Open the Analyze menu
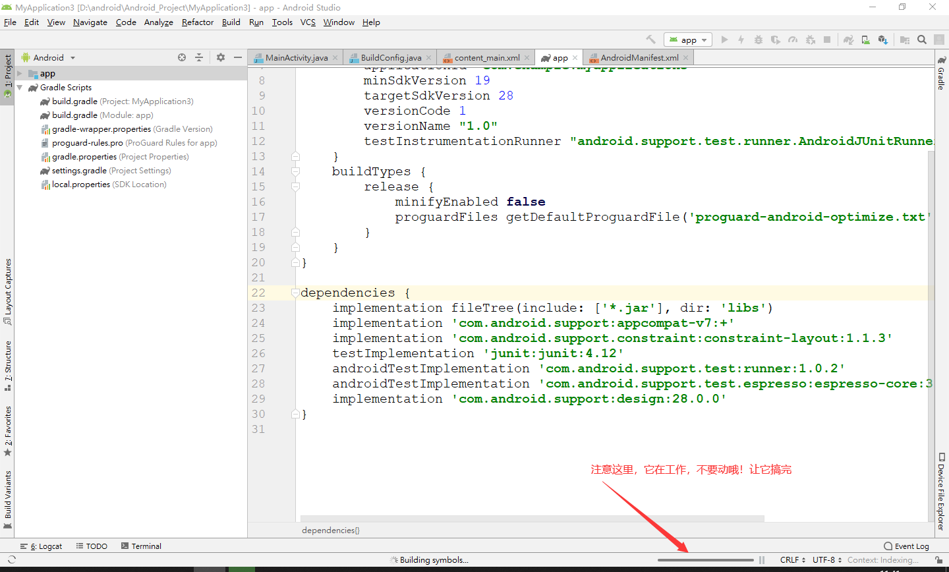949x572 pixels. click(159, 22)
